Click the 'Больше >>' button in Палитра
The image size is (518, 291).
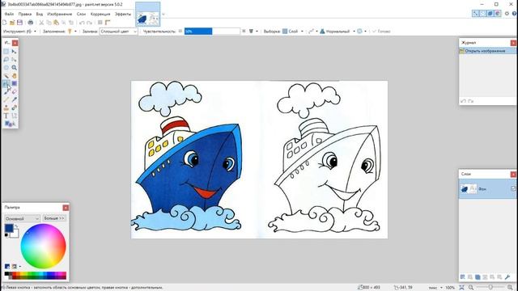click(x=54, y=218)
